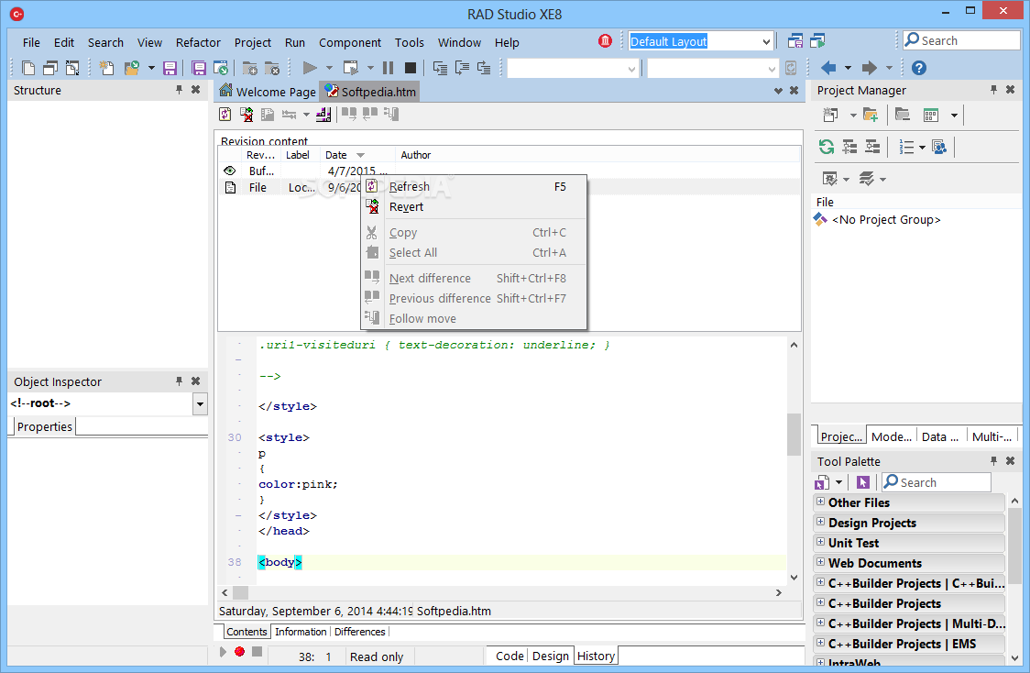1030x673 pixels.
Task: Click the Expand all tree icon in Project Manager
Action: coord(849,147)
